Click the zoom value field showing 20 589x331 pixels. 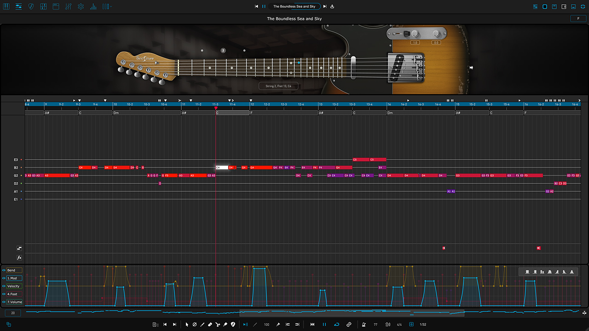click(13, 313)
